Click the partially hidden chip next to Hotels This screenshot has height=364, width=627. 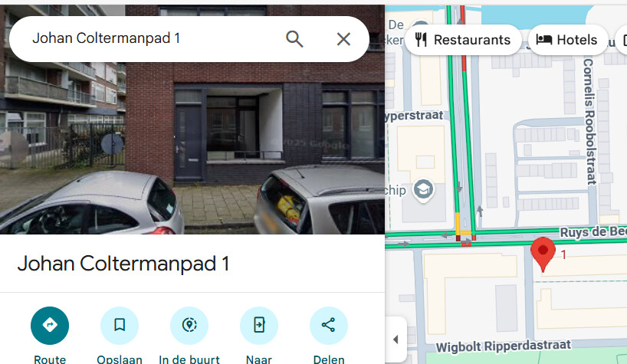click(622, 40)
